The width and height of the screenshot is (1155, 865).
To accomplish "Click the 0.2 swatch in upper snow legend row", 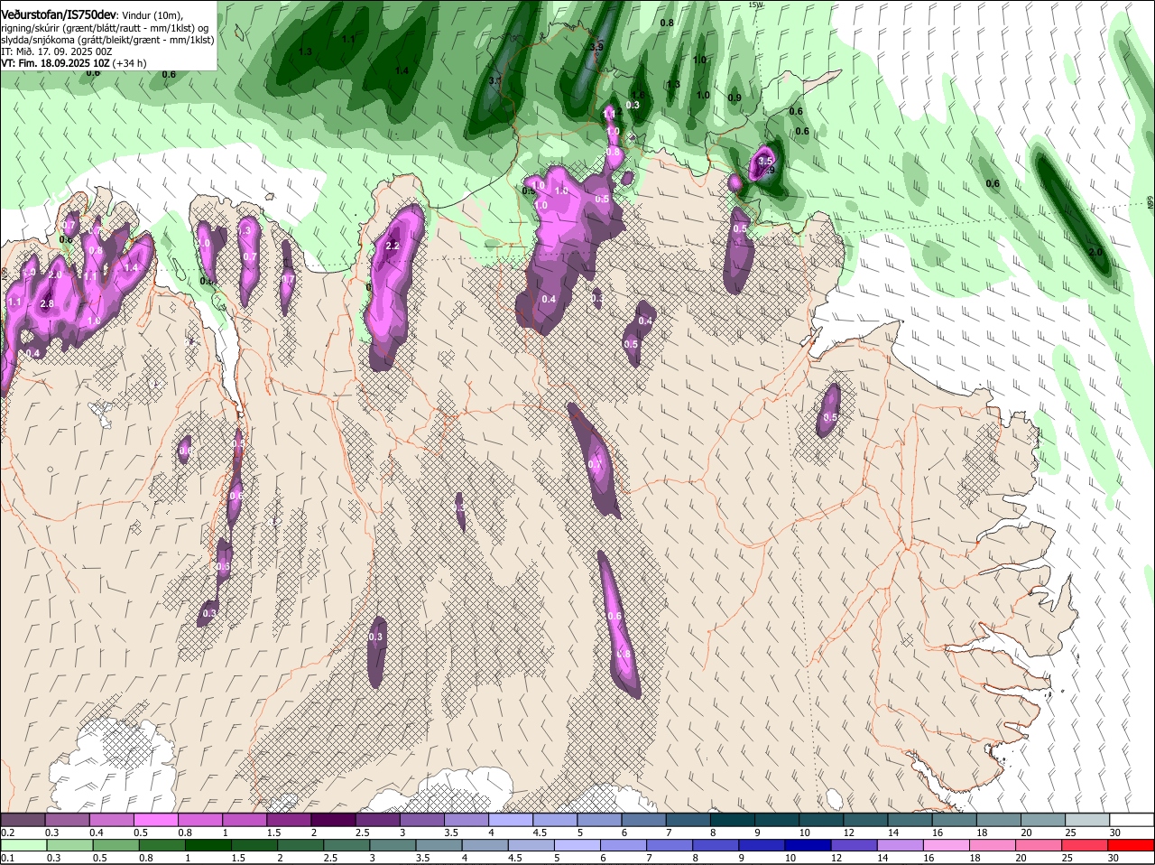I will tap(23, 819).
